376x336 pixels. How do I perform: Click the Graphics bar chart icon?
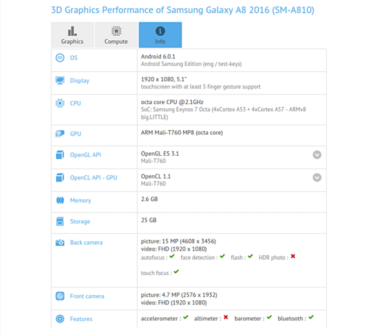[x=72, y=31]
